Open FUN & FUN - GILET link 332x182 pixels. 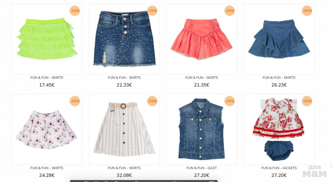202,168
